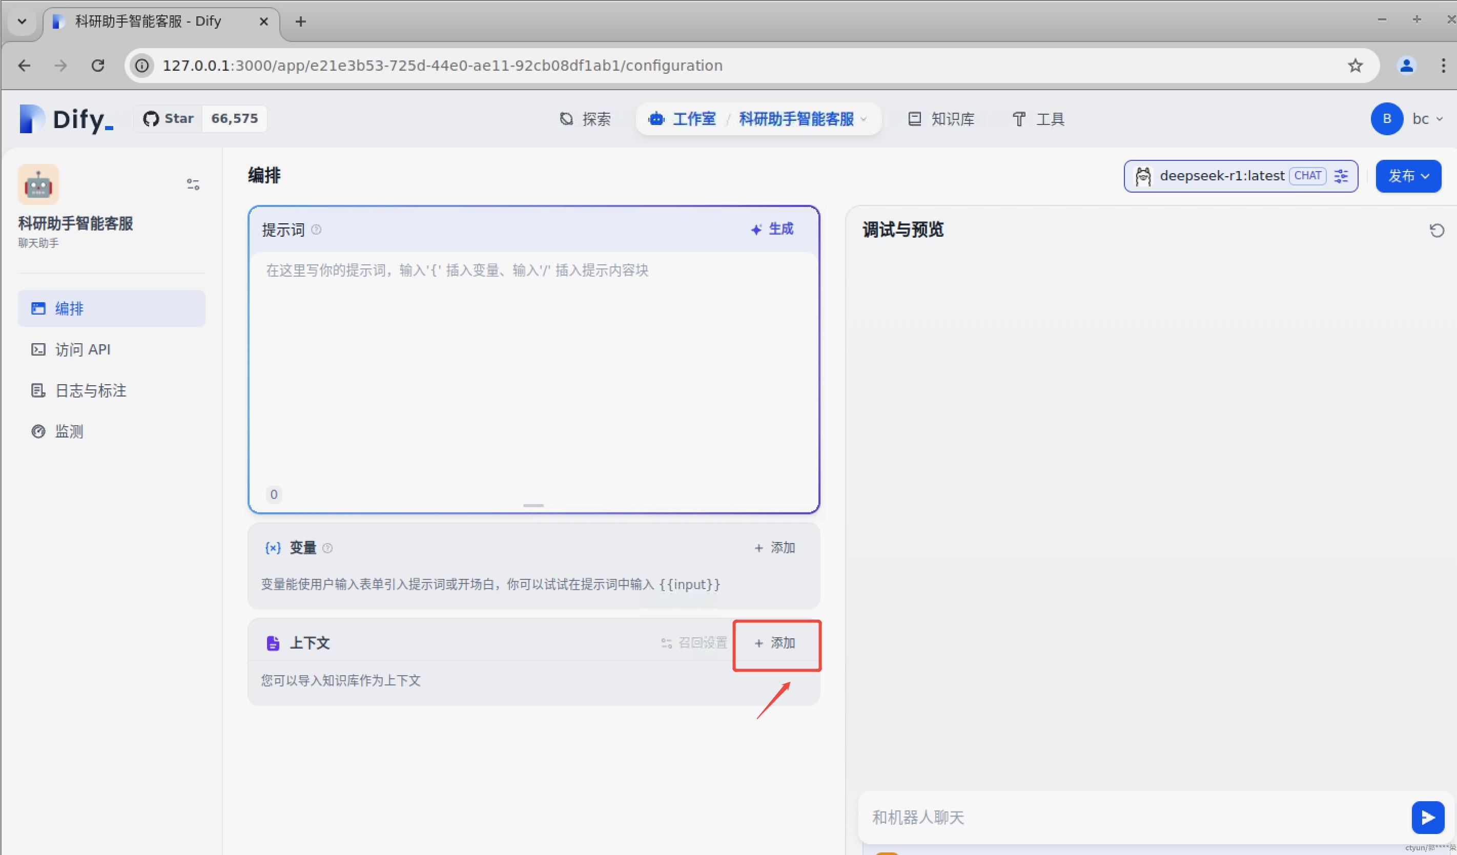
Task: Click the GitHub Star button
Action: (x=168, y=118)
